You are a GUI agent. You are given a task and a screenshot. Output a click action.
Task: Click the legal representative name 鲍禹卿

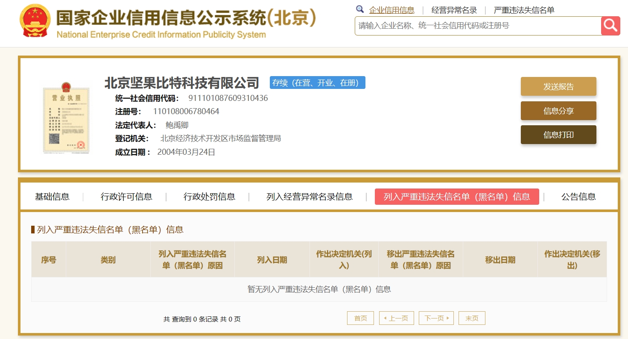(x=177, y=125)
